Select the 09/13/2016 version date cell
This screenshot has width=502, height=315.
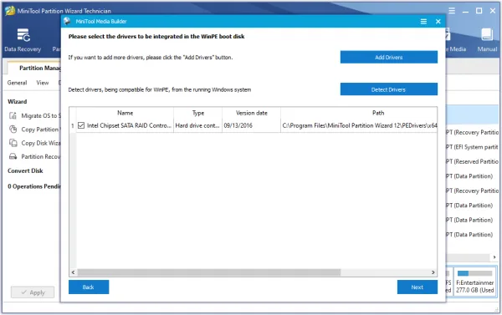251,125
